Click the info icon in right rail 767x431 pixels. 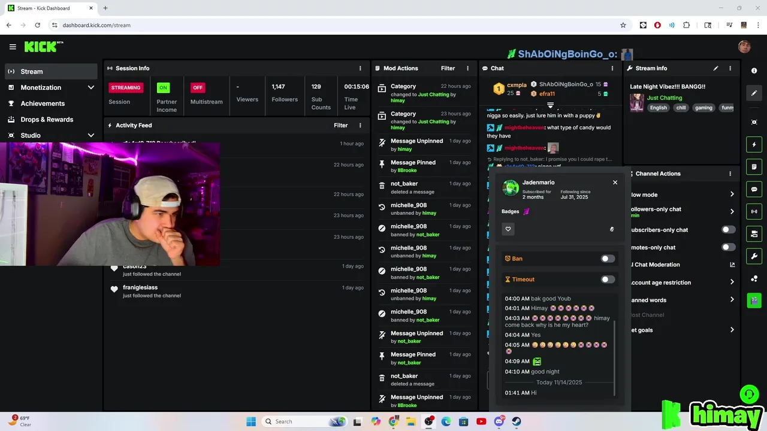coord(754,71)
